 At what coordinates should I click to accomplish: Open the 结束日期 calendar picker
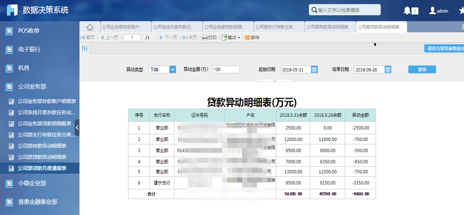tap(388, 70)
